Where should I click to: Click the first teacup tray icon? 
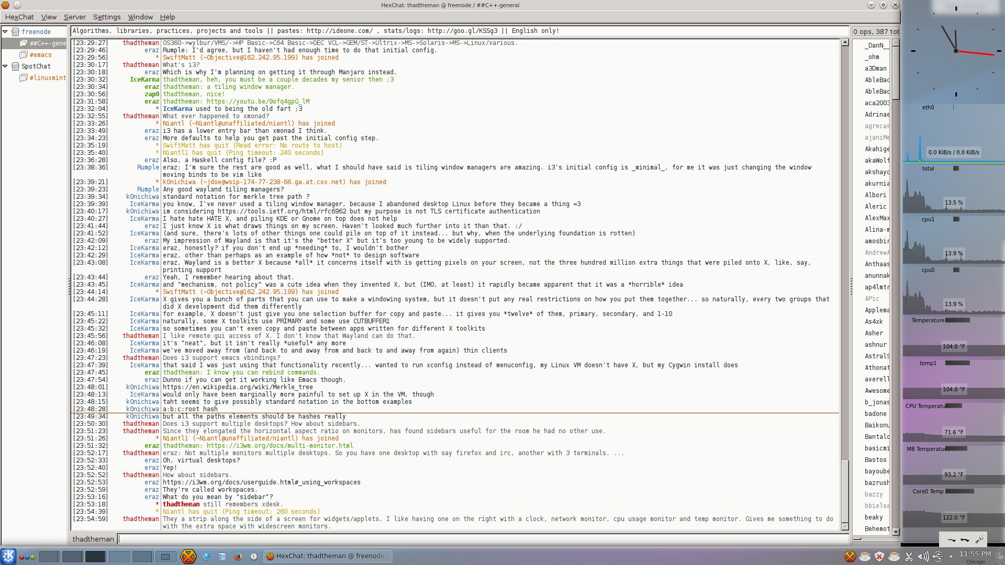tap(865, 557)
